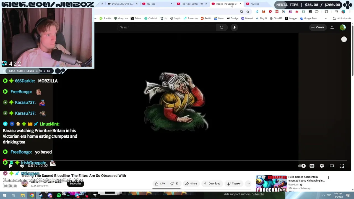Switch to theater mode

332,166
